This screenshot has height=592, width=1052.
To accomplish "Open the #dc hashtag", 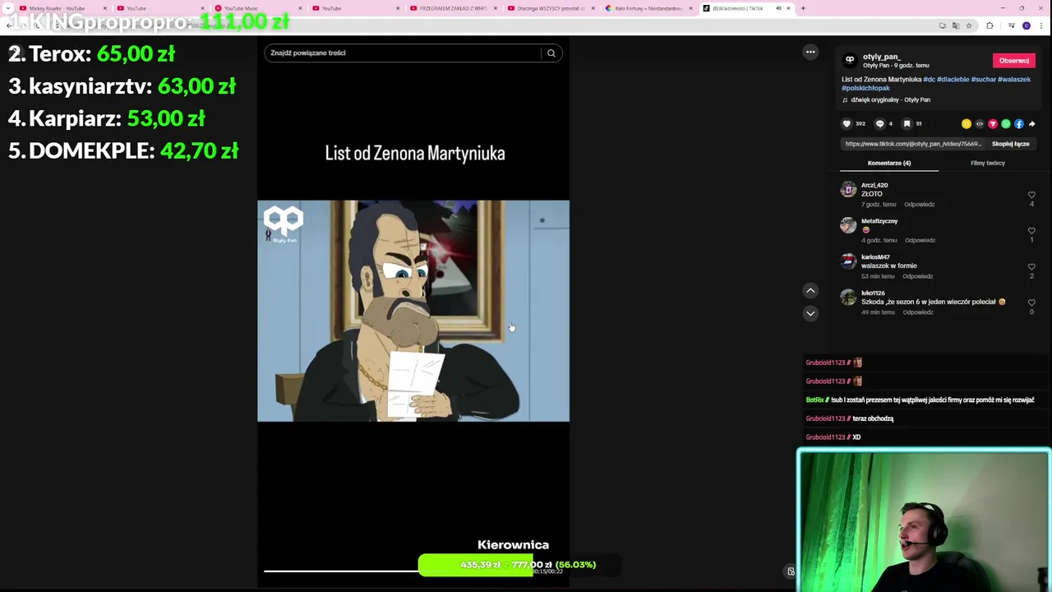I will coord(929,80).
